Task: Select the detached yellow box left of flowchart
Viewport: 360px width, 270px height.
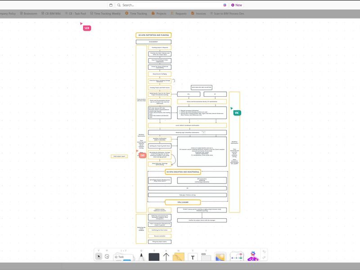Action: click(x=119, y=156)
